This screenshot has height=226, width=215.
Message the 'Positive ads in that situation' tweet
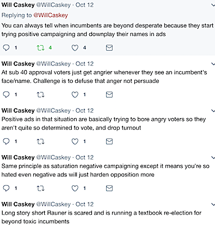(109, 142)
